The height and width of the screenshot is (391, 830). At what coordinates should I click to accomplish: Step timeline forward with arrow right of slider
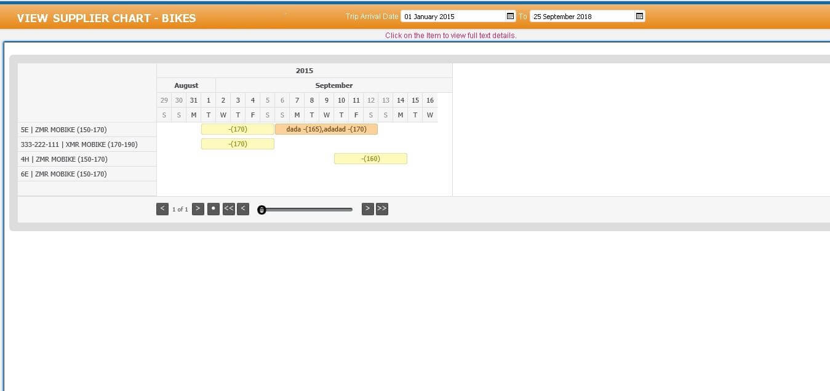tap(367, 209)
